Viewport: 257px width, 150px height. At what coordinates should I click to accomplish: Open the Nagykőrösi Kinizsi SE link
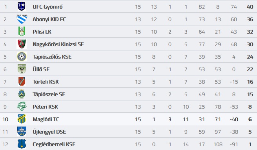pos(58,44)
